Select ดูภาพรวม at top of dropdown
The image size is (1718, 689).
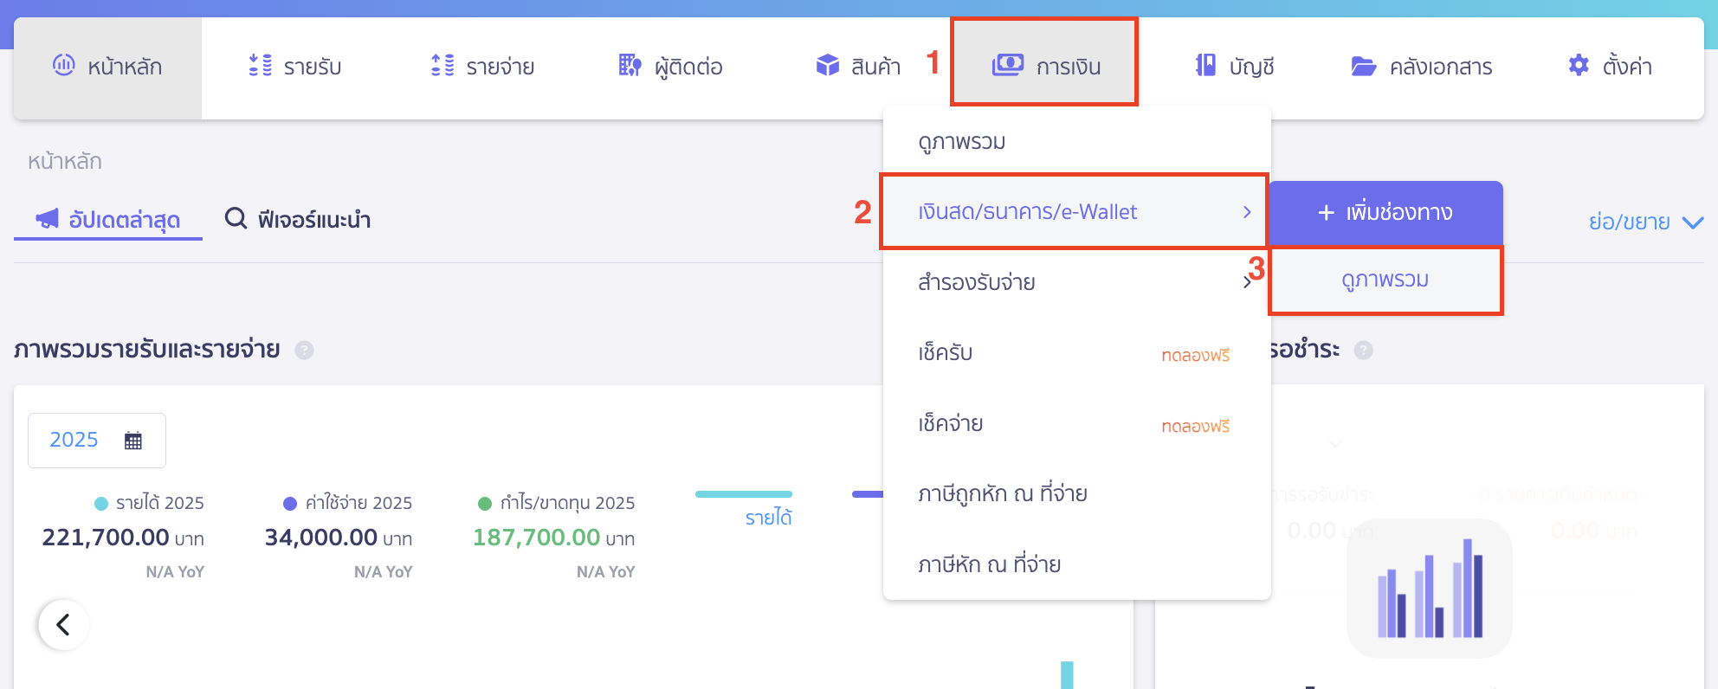[1077, 141]
